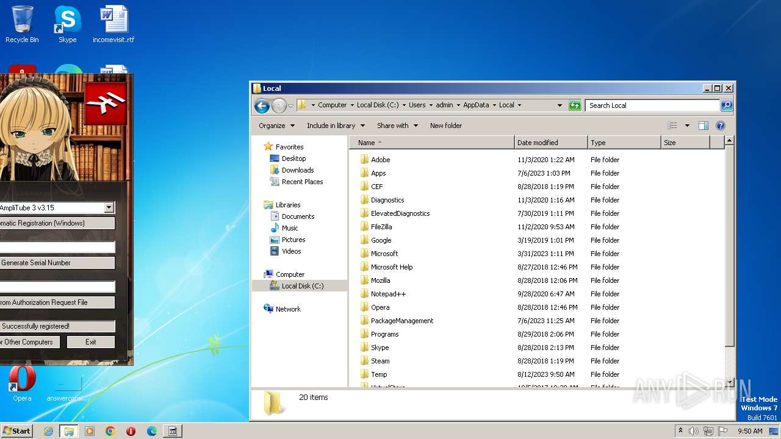Click Internet Explorer on the taskbar

pyautogui.click(x=48, y=431)
